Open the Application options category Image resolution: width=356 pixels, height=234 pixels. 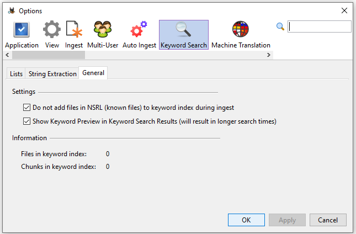(22, 35)
